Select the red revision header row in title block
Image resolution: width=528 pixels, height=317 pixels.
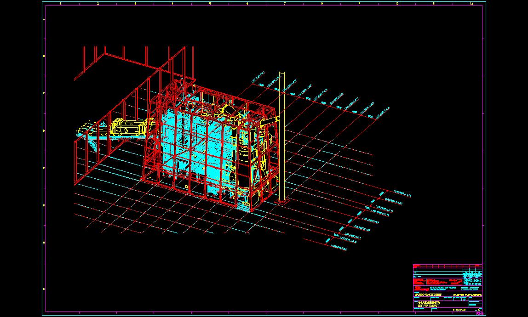[448, 266]
